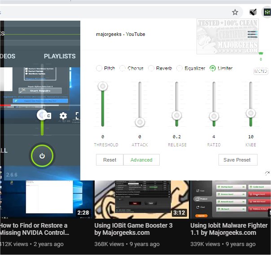This screenshot has width=271, height=255.
Task: Open the NVIDIA Control video thumbnail
Action: 46,199
